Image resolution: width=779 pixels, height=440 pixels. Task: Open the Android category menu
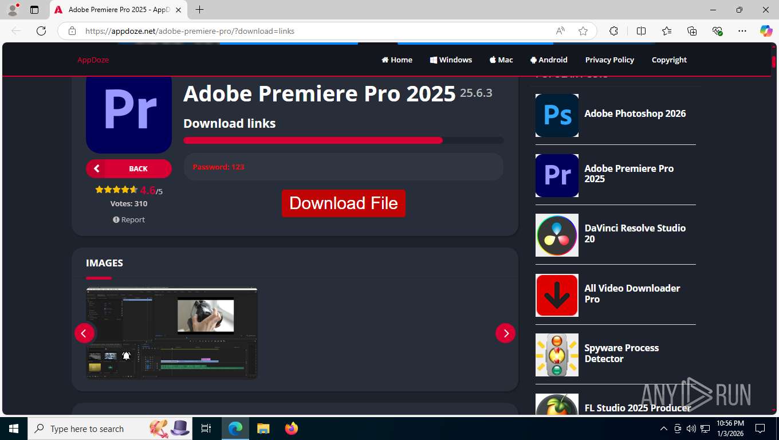(549, 60)
